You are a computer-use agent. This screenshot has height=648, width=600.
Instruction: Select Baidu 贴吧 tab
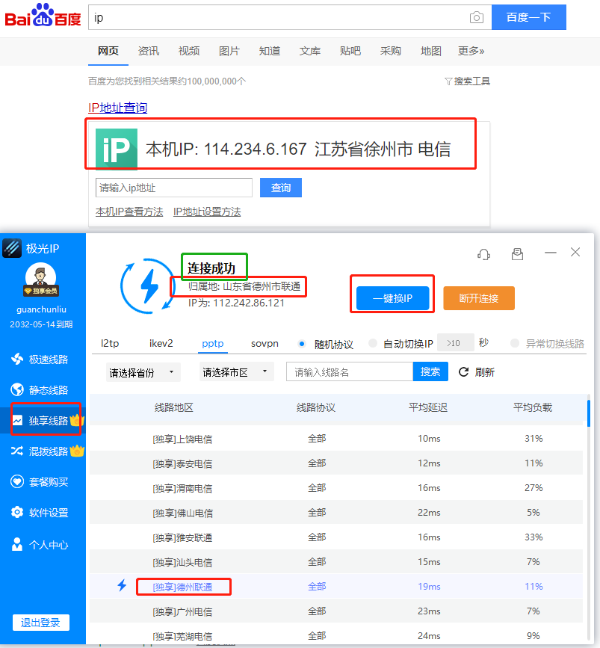coord(350,51)
